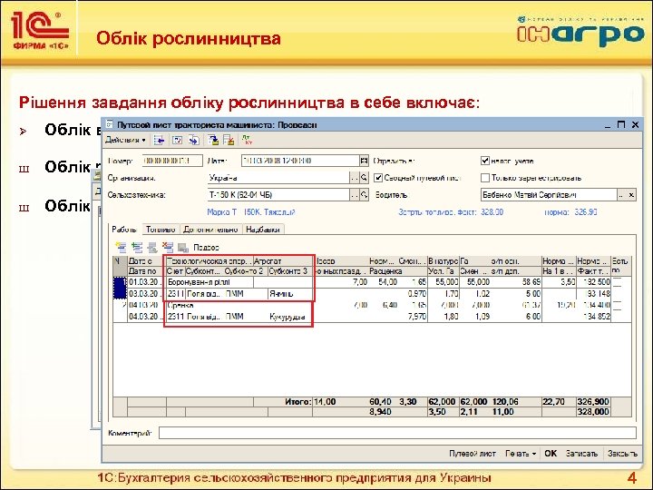
Task: Click magnifier open button of Организация field
Action: click(364, 178)
